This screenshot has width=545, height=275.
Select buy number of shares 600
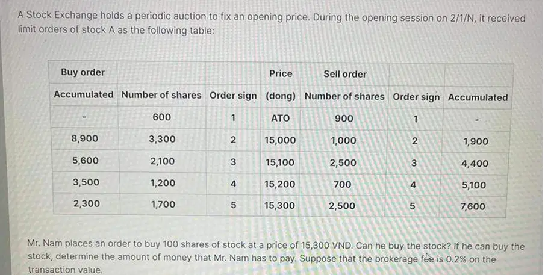point(161,117)
